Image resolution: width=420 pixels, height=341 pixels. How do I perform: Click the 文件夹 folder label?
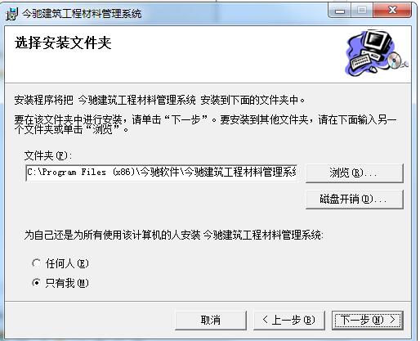[48, 155]
